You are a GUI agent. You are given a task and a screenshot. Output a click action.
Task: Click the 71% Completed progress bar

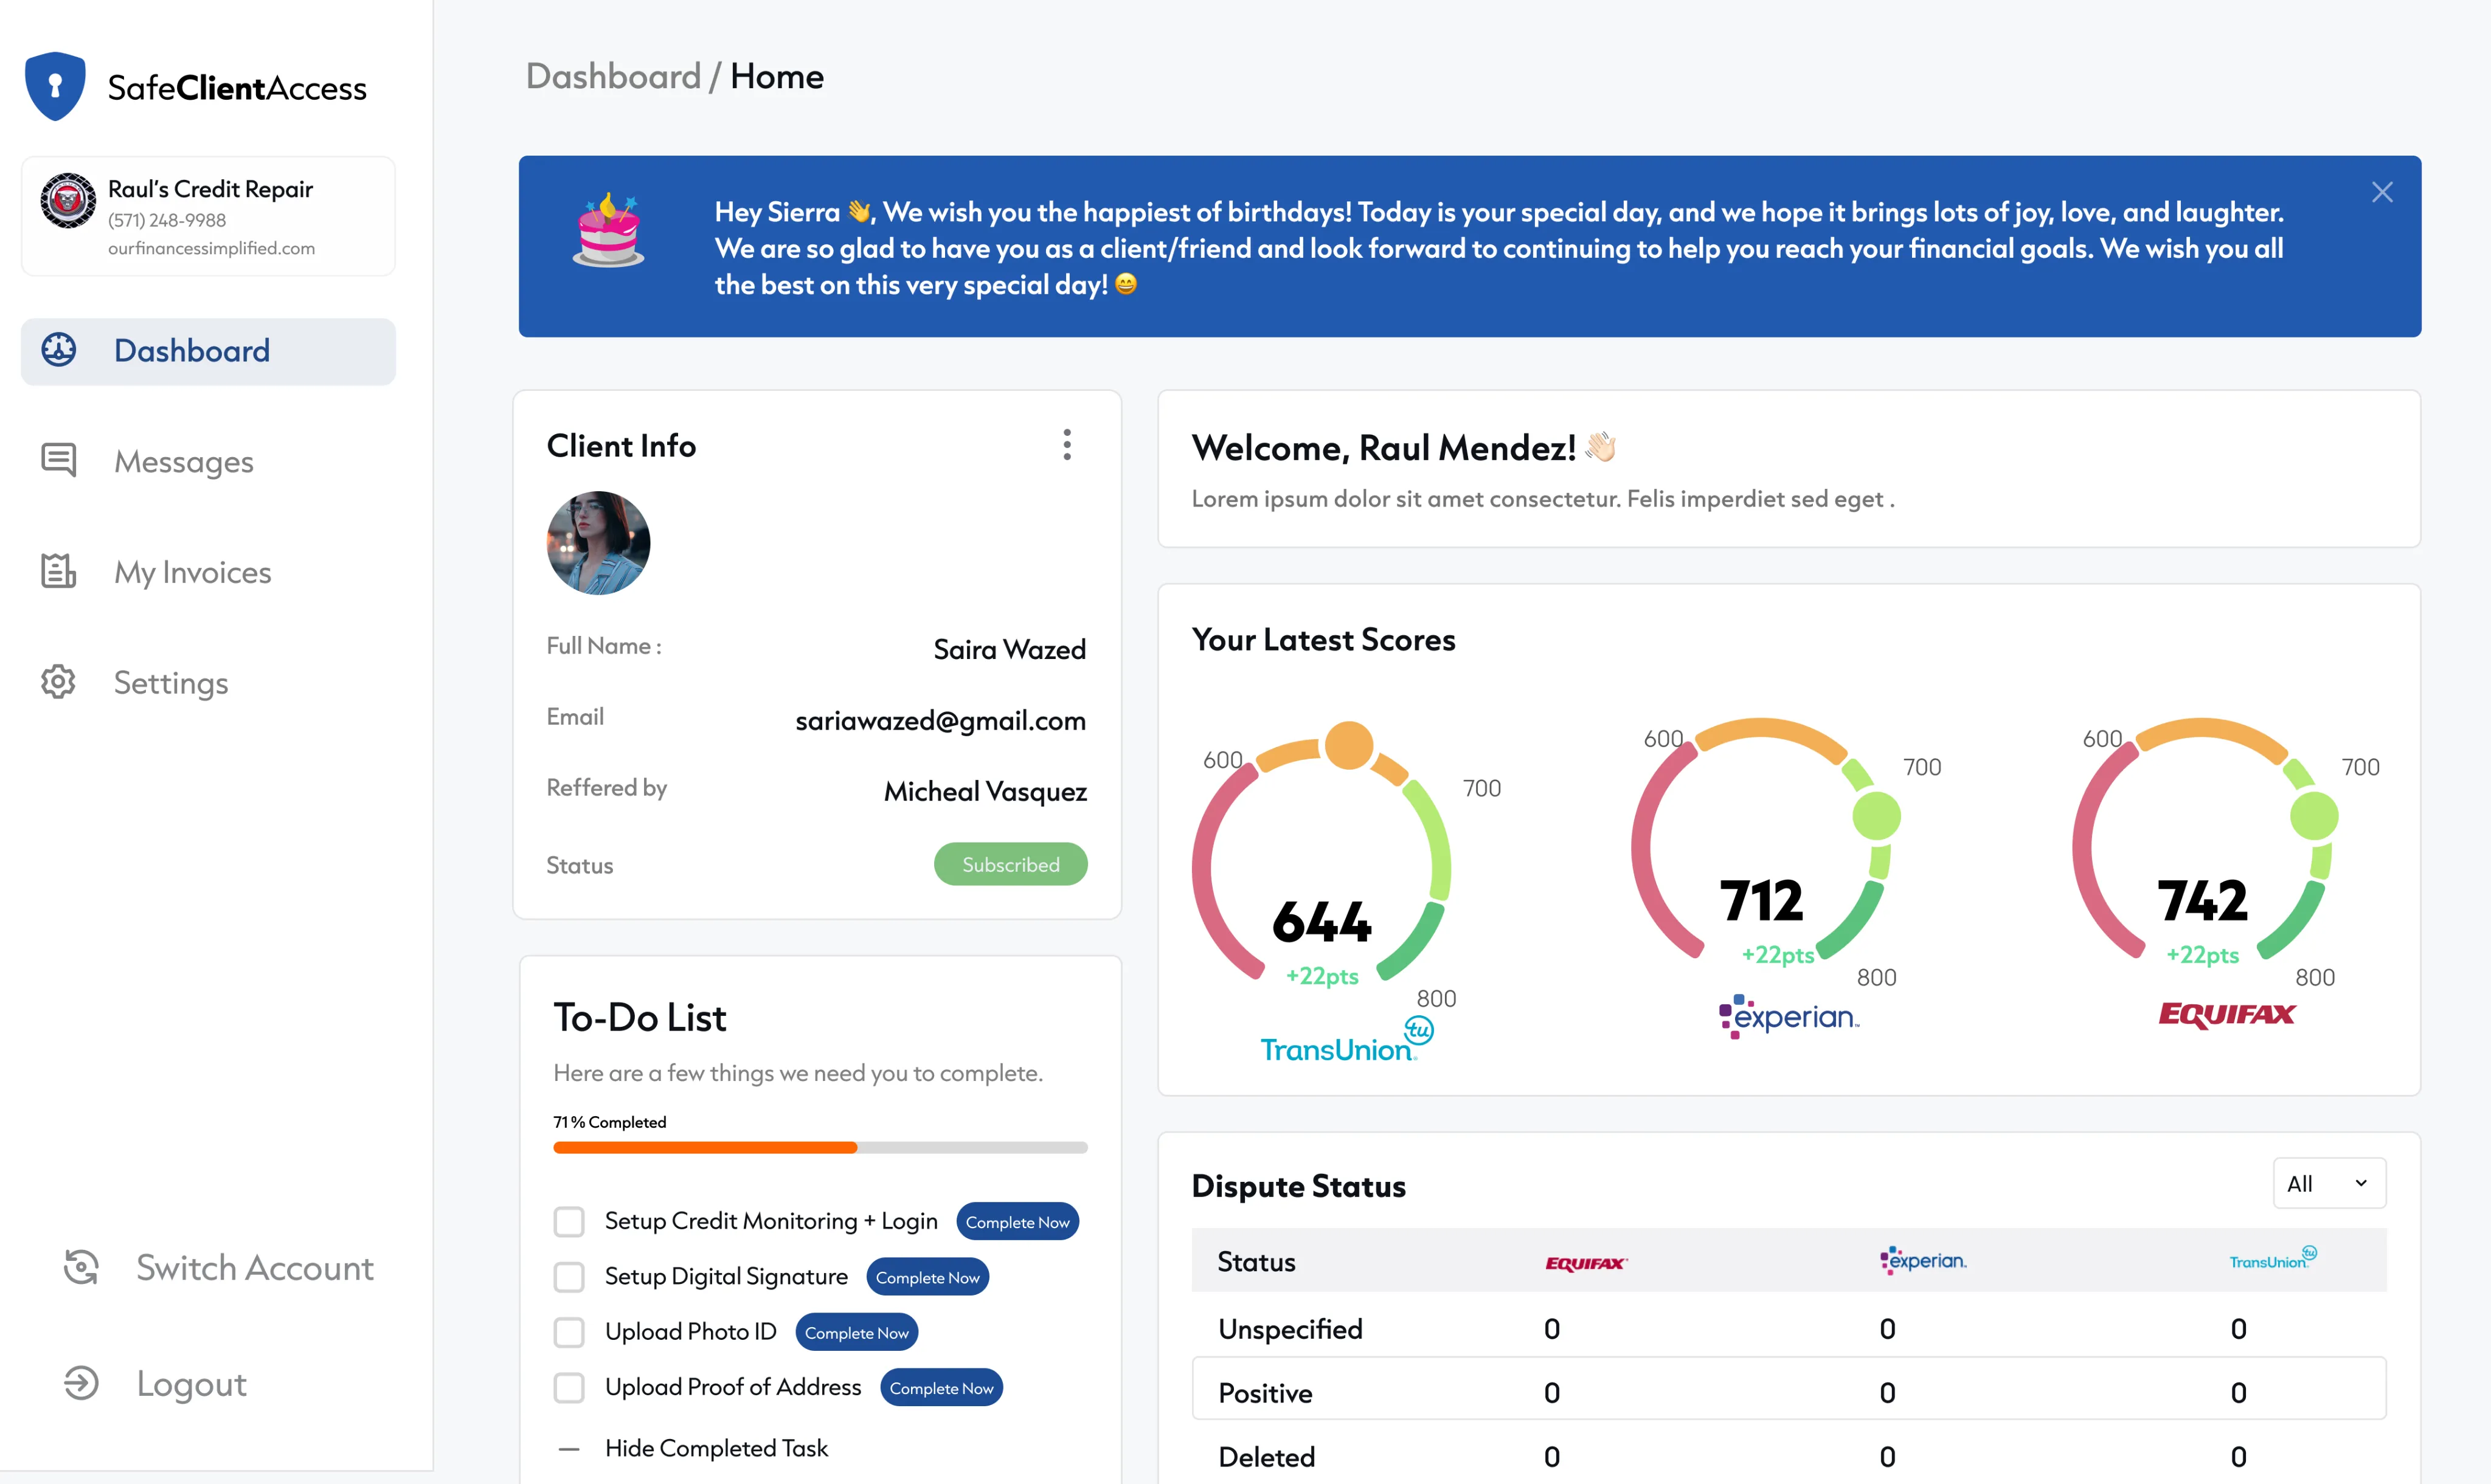click(x=820, y=1148)
